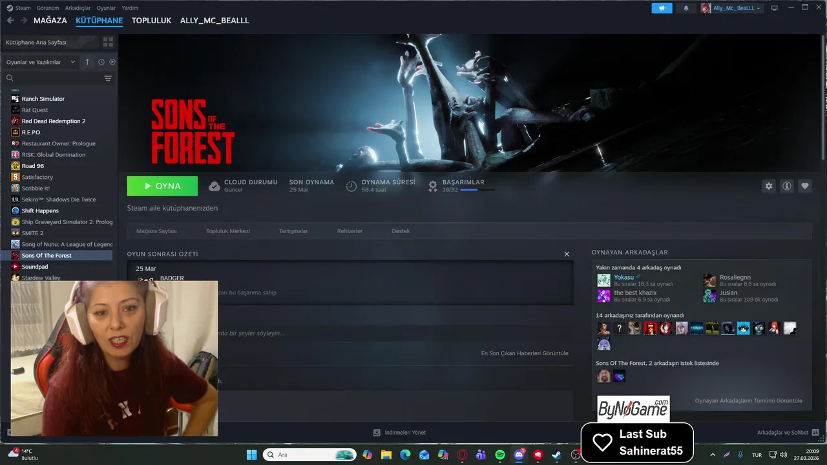Screen dimensions: 827x465
Task: Open the game settings gear icon
Action: coord(769,186)
